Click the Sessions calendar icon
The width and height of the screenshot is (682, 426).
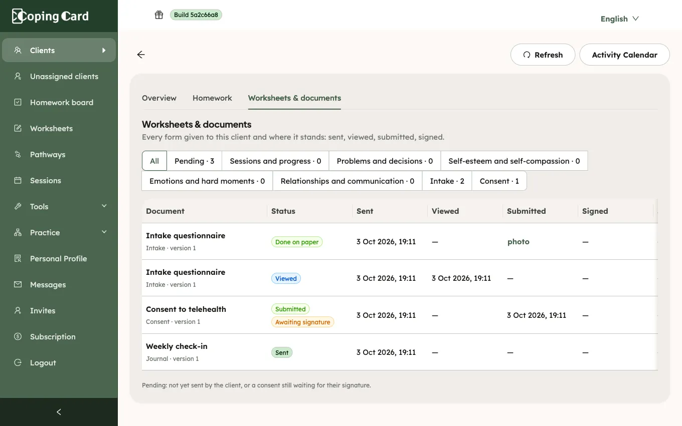pos(18,180)
